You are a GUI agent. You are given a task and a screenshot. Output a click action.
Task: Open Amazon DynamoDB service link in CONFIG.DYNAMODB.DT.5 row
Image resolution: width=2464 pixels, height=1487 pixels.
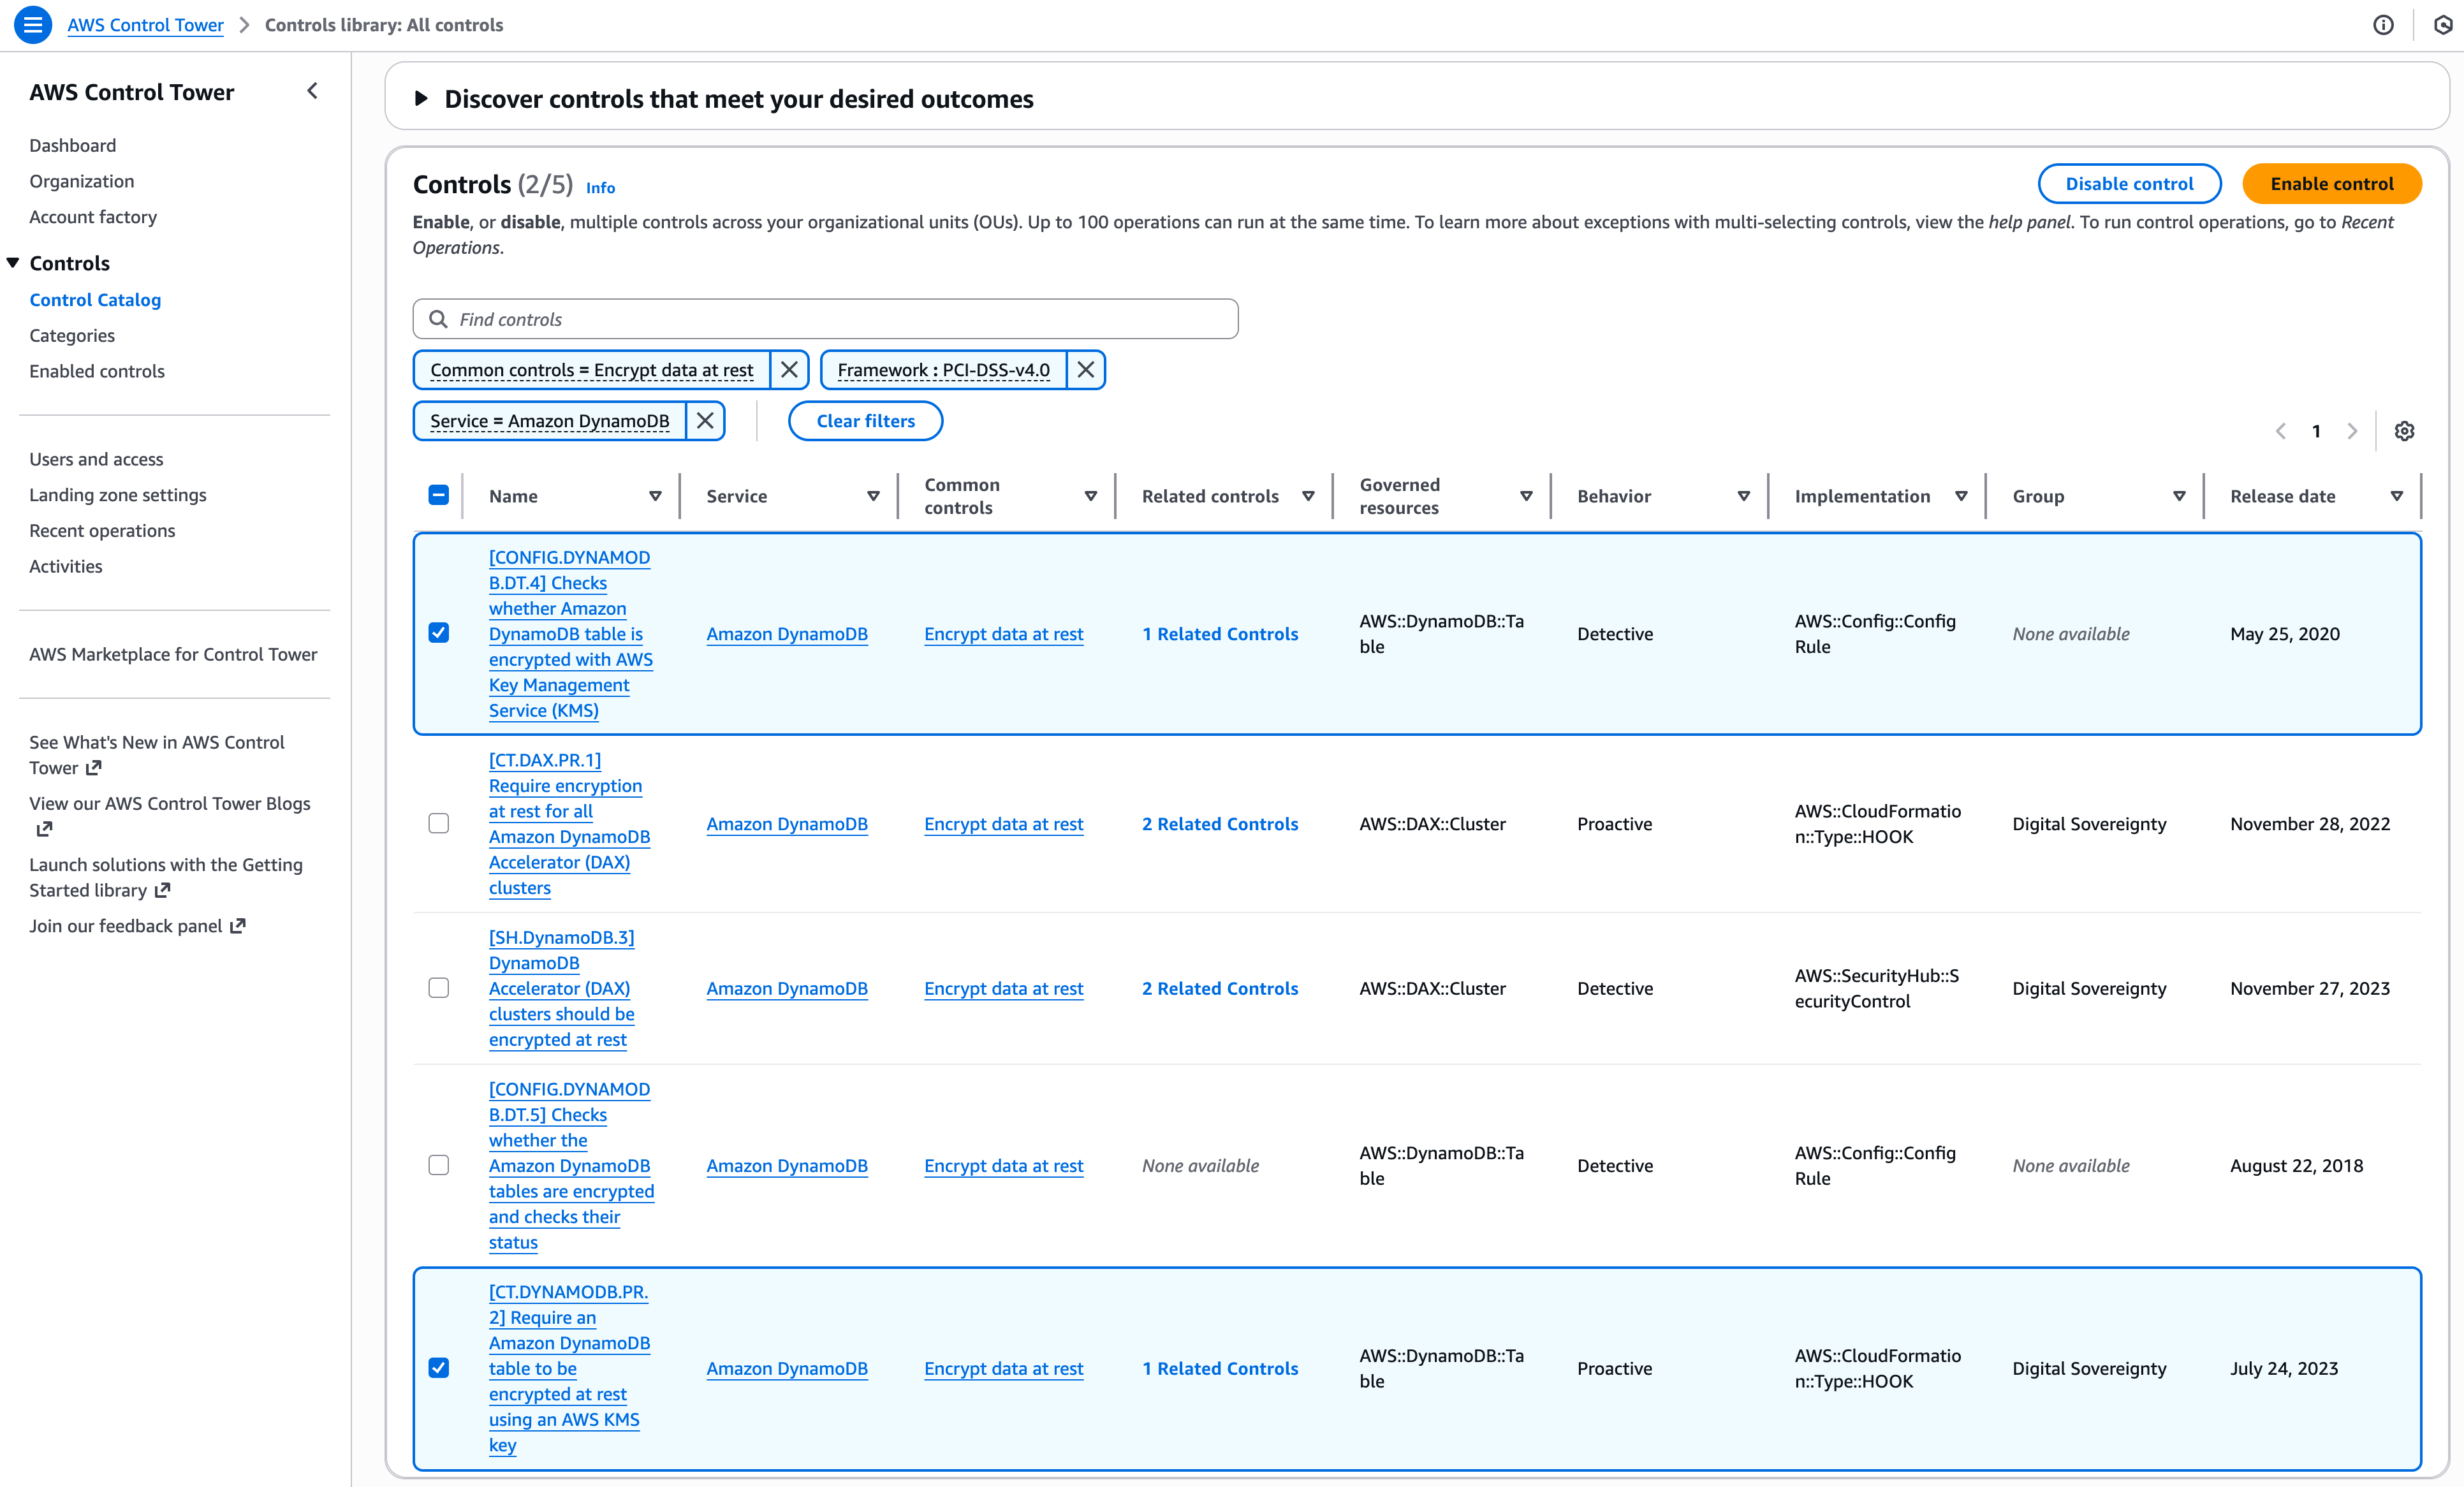787,1165
